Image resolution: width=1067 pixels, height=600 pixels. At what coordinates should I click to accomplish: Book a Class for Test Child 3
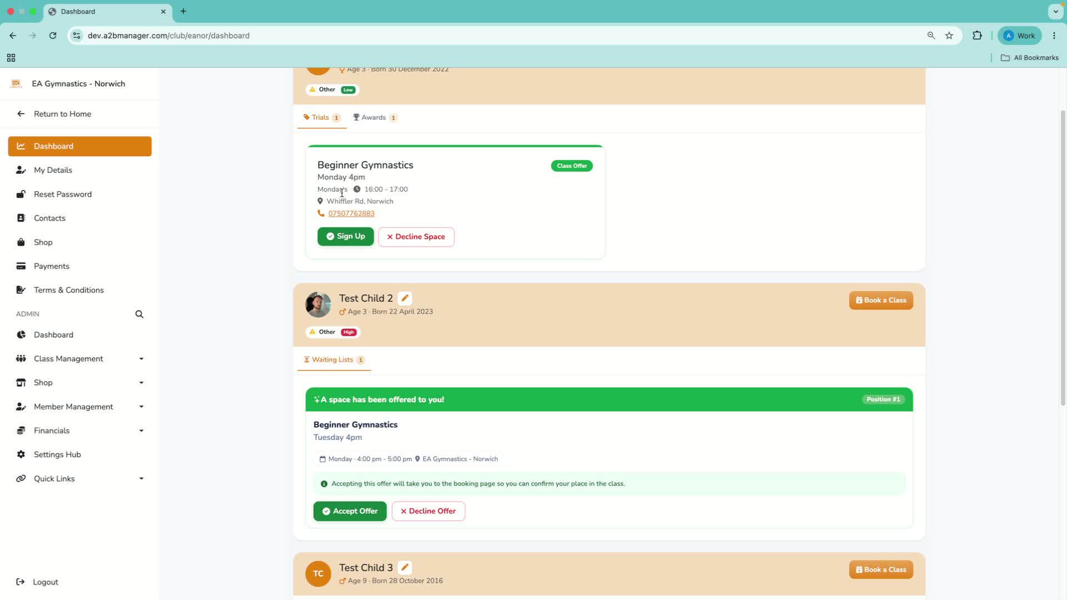point(881,570)
